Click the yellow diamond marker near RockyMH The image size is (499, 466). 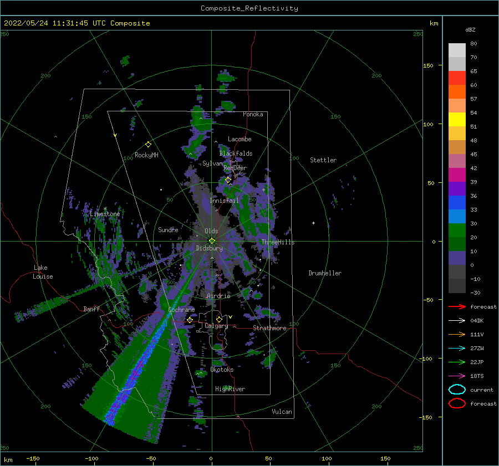[x=148, y=145]
